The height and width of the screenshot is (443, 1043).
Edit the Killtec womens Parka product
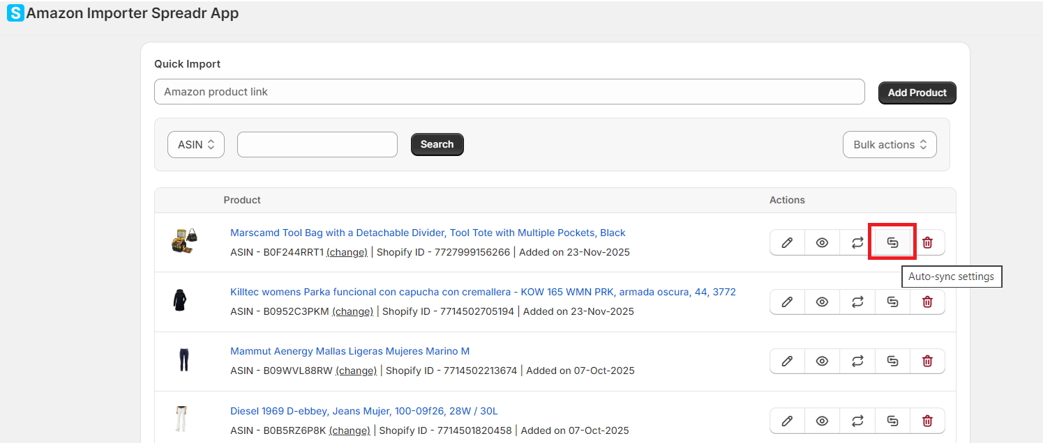pyautogui.click(x=788, y=302)
